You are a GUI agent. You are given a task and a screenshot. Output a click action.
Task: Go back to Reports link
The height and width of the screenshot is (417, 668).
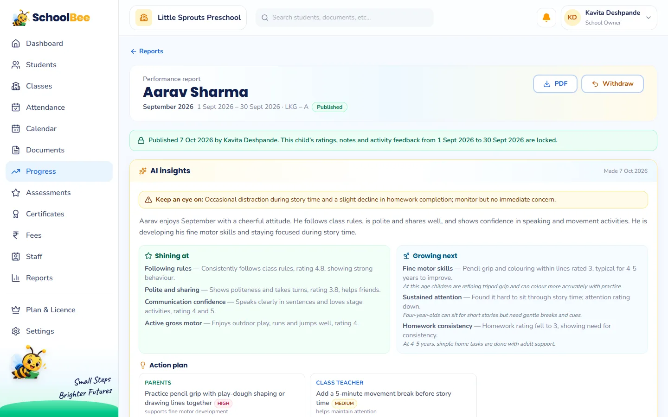click(x=147, y=51)
